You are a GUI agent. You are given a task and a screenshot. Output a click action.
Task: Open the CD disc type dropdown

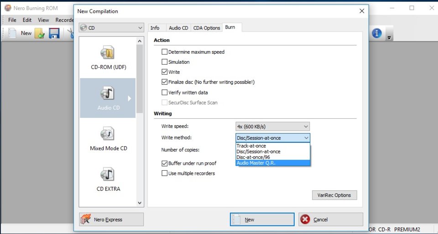111,28
